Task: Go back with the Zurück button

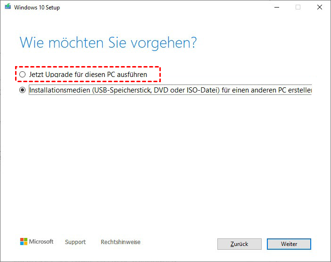Action: 240,244
